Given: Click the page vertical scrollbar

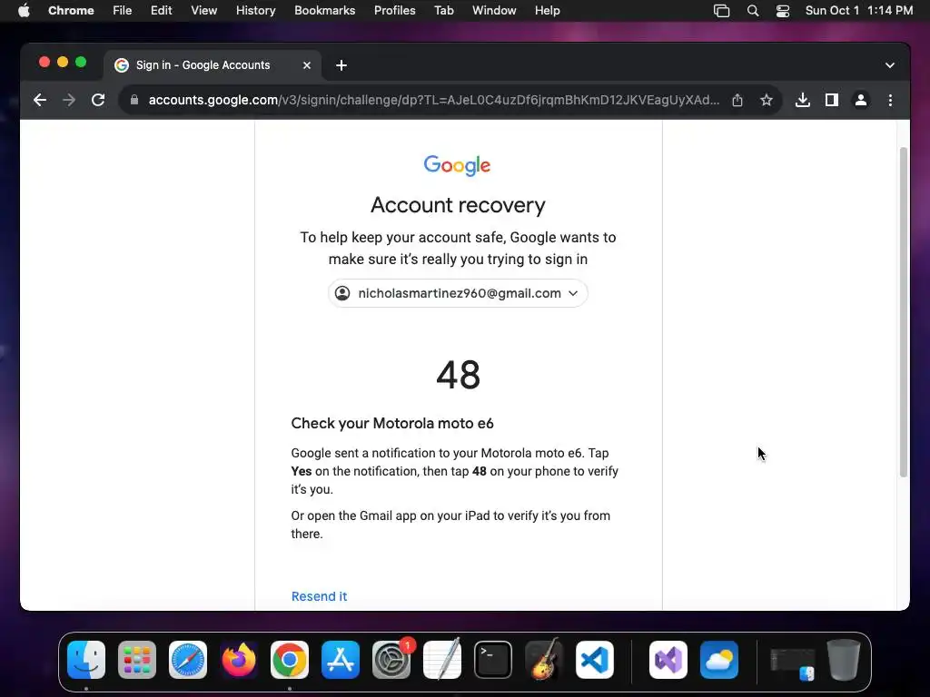Looking at the screenshot, I should click(904, 312).
